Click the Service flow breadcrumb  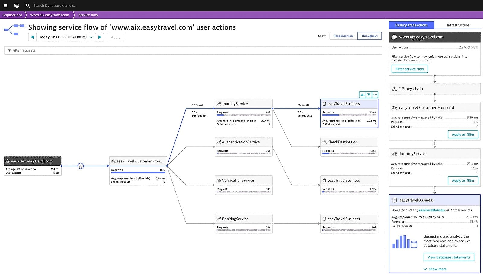click(x=88, y=15)
